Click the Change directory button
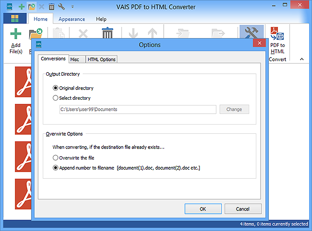The width and height of the screenshot is (312, 231). tap(234, 109)
